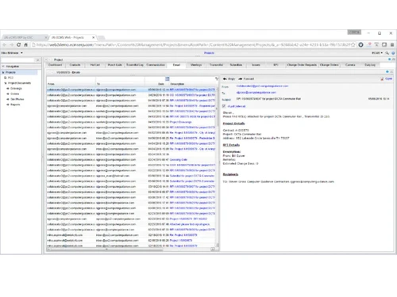This screenshot has height=297, width=397.
Task: Open the attached pdf link in preview
Action: [x=237, y=106]
